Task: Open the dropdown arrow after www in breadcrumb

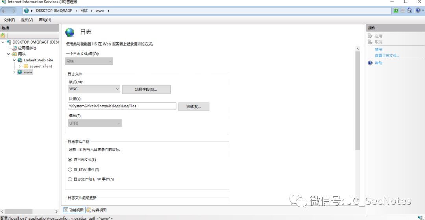Action: coord(109,11)
